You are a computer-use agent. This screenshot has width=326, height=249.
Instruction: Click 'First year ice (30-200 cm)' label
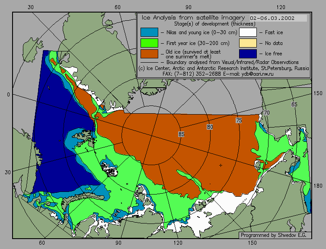click(x=198, y=43)
